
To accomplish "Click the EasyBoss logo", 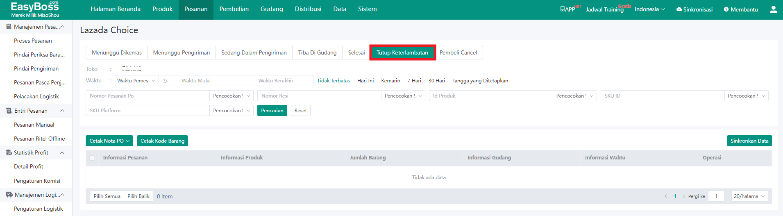I will 35,9.
